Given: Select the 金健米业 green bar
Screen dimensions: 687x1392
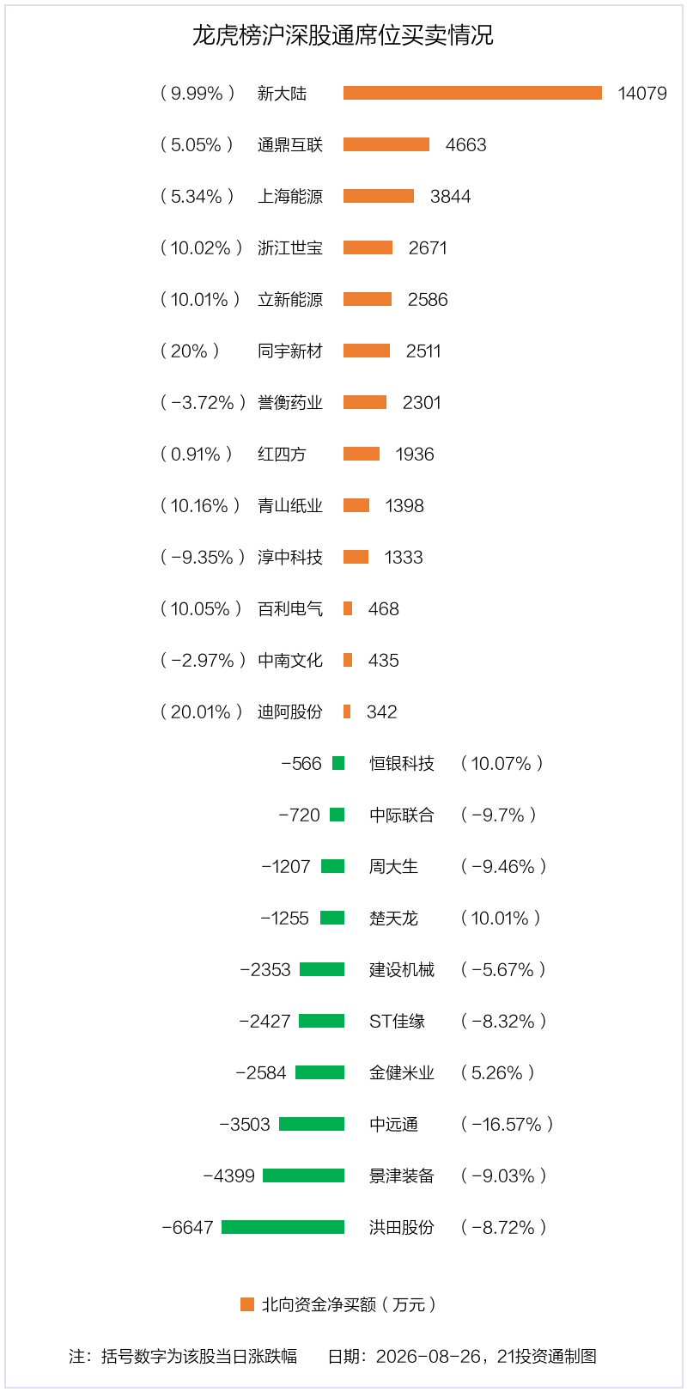Looking at the screenshot, I should tap(319, 1072).
